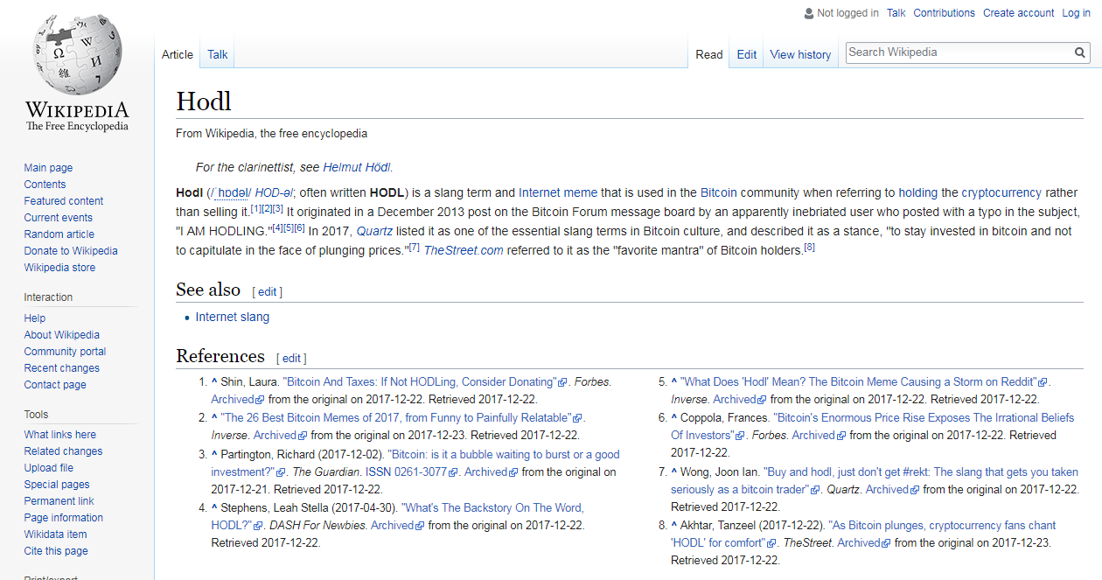Open Current events
The width and height of the screenshot is (1102, 580).
(x=59, y=218)
